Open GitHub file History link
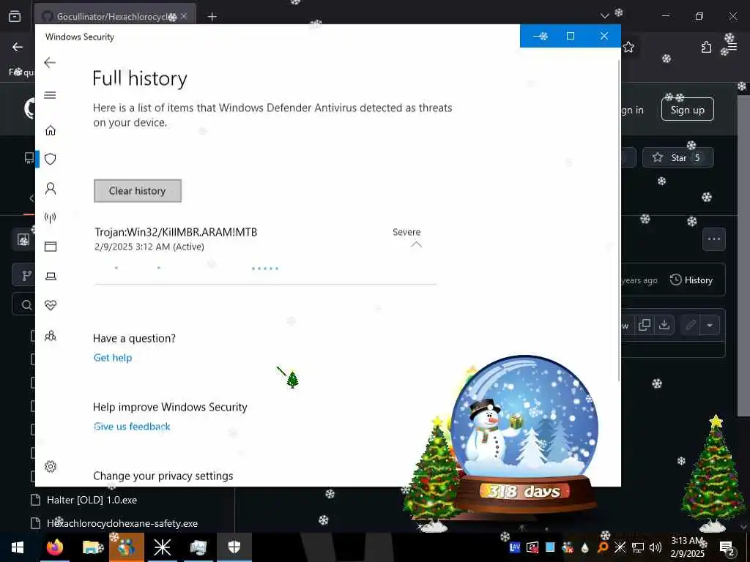 pyautogui.click(x=691, y=280)
